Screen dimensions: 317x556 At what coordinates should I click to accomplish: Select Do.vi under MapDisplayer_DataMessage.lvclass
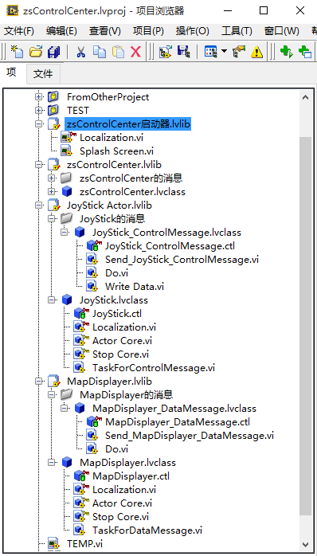tap(116, 448)
